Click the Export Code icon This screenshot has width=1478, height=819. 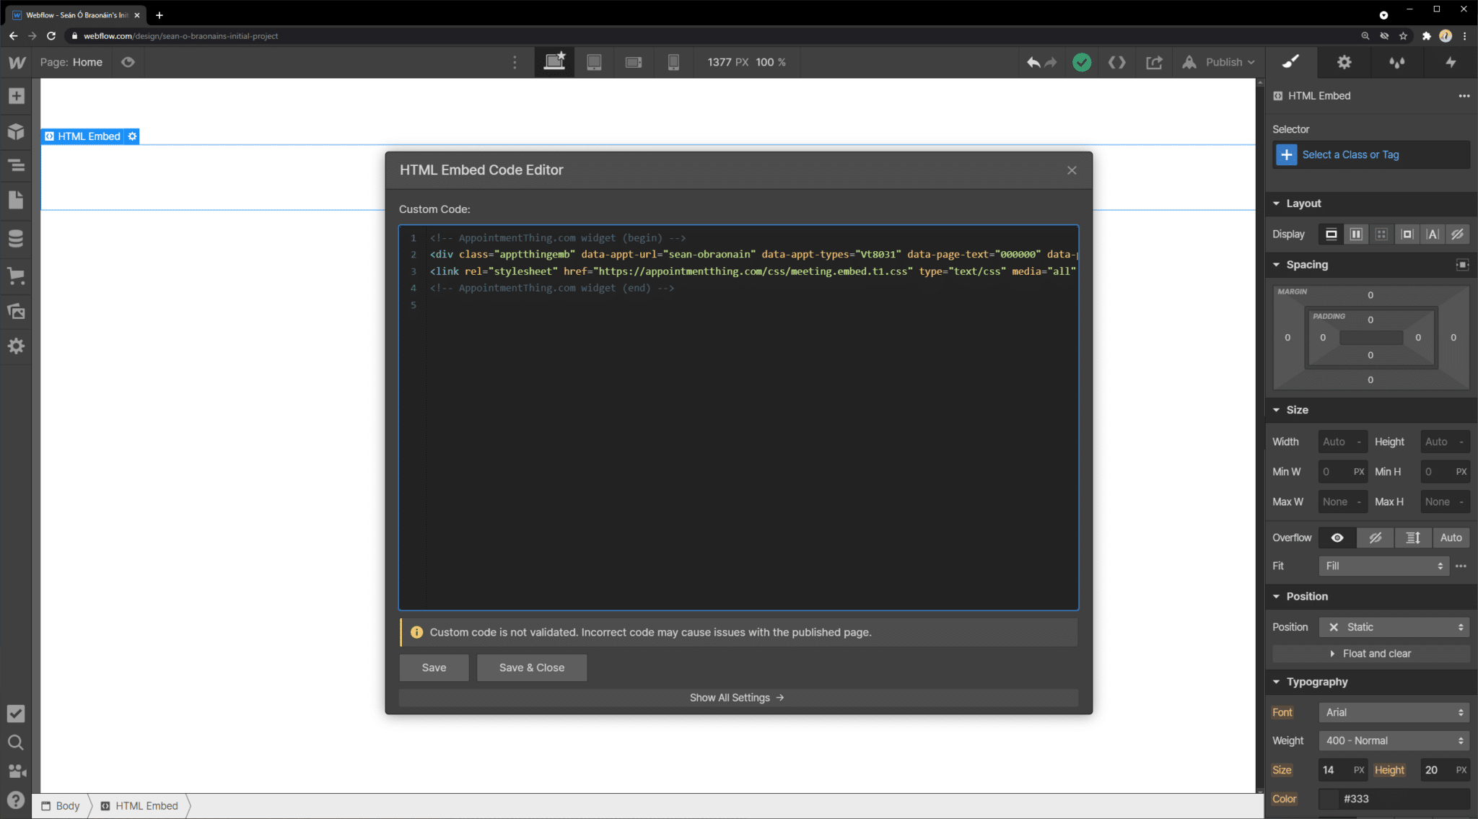[x=1116, y=62]
